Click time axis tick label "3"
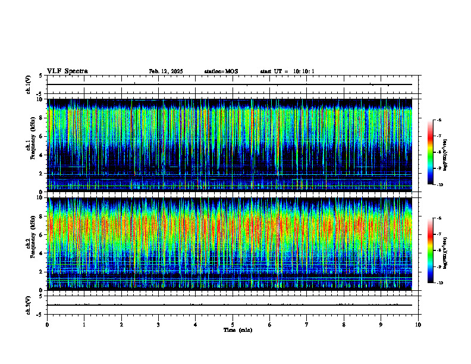The height and width of the screenshot is (364, 471). 158,325
